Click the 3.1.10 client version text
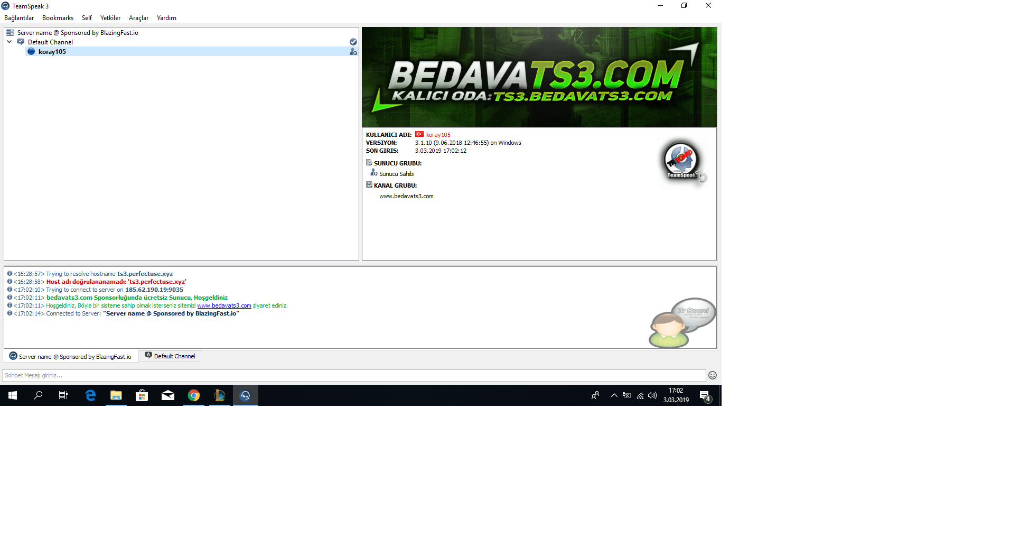The height and width of the screenshot is (556, 1029). click(x=468, y=143)
